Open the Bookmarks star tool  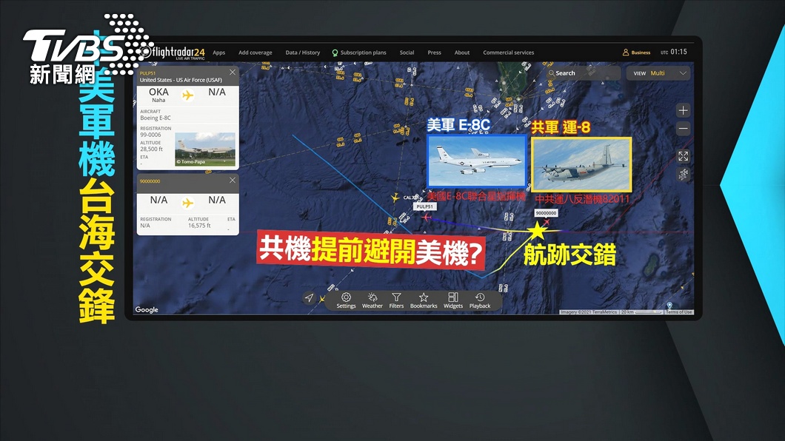point(424,300)
